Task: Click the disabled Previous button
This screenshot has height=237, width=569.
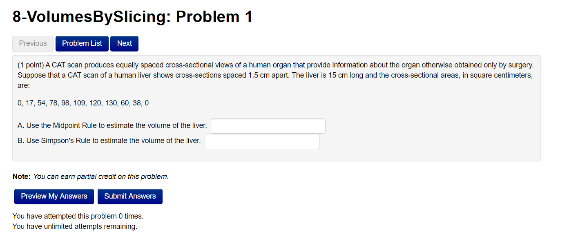Action: coord(33,43)
